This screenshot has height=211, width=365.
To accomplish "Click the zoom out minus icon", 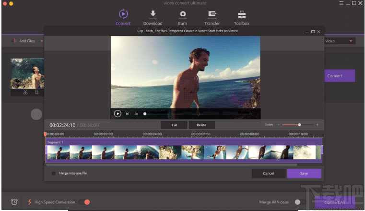I will click(278, 125).
